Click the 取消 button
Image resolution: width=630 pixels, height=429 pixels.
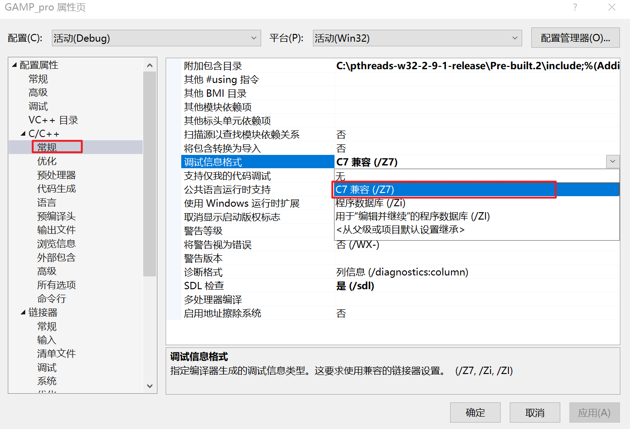click(534, 412)
